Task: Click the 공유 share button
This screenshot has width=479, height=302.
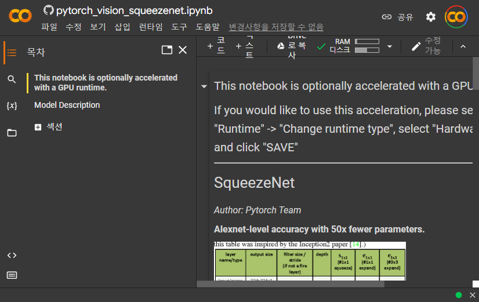Action: (x=397, y=17)
